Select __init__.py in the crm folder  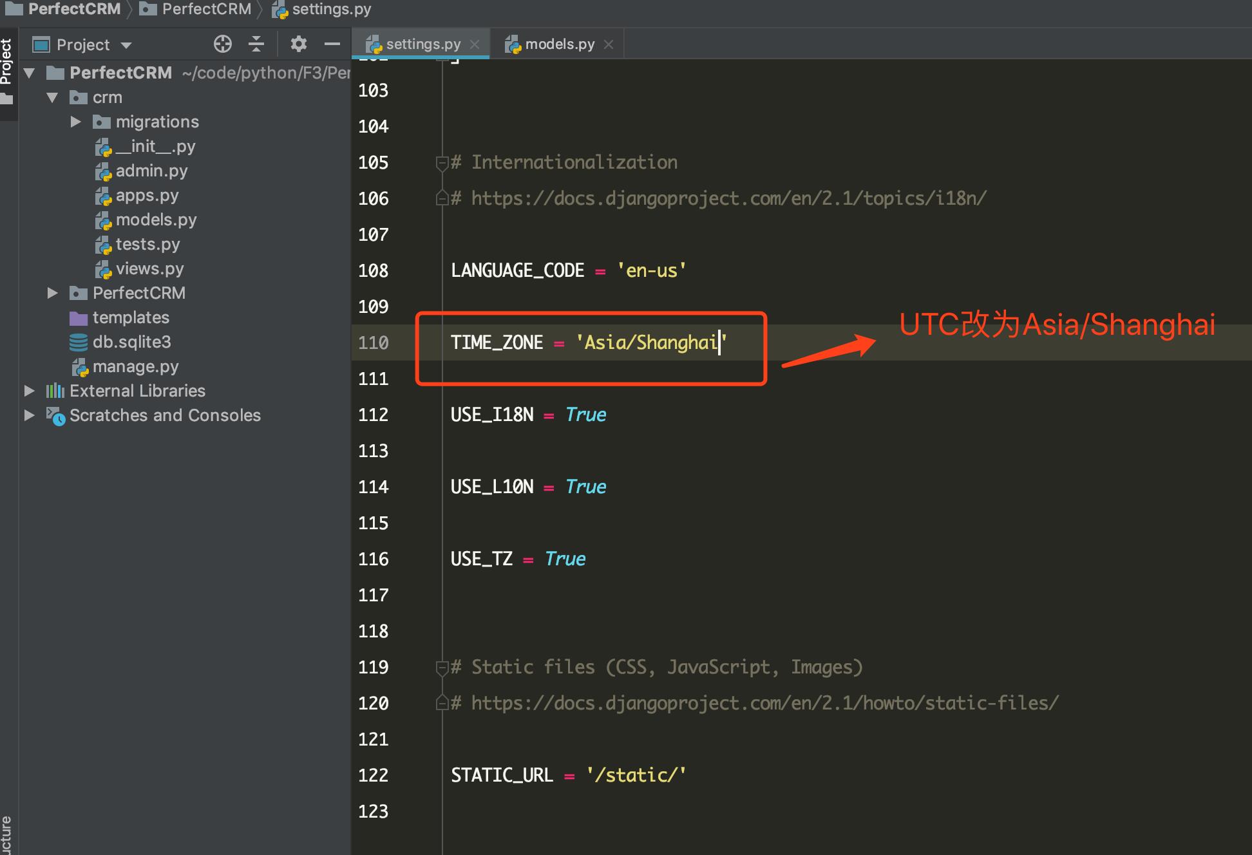click(155, 146)
